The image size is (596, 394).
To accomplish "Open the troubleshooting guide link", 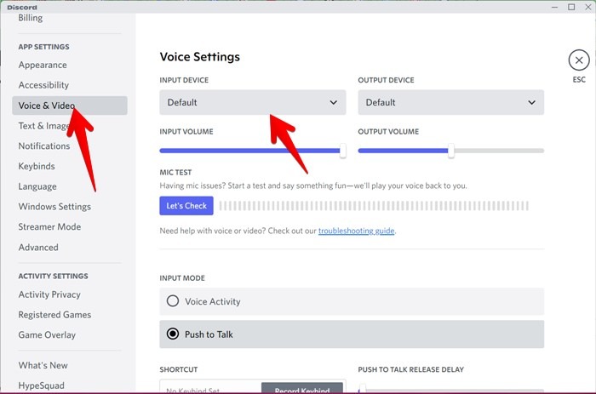I will [356, 231].
